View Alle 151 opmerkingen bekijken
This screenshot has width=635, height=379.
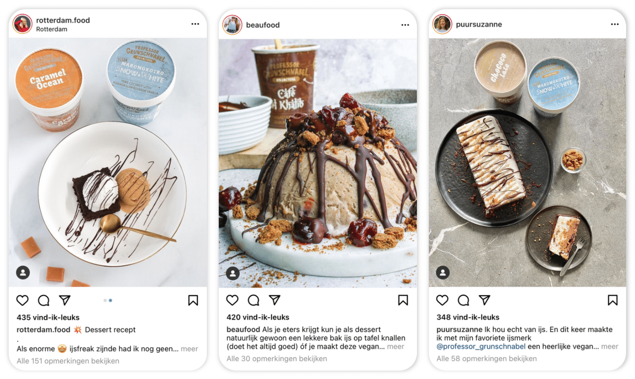click(68, 361)
